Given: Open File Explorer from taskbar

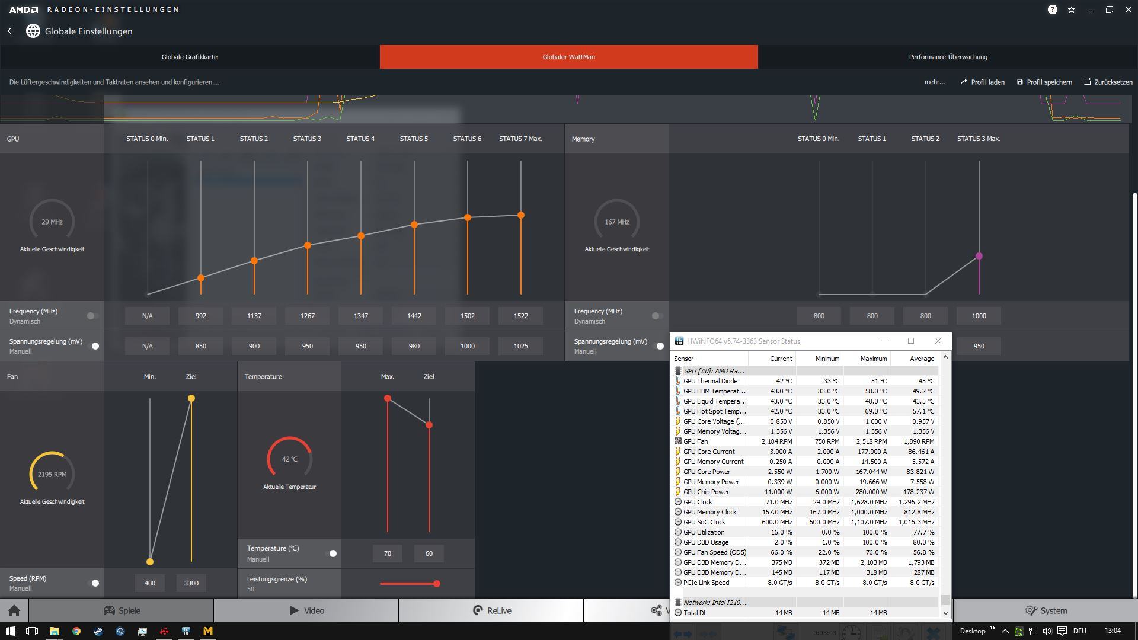Looking at the screenshot, I should [54, 631].
